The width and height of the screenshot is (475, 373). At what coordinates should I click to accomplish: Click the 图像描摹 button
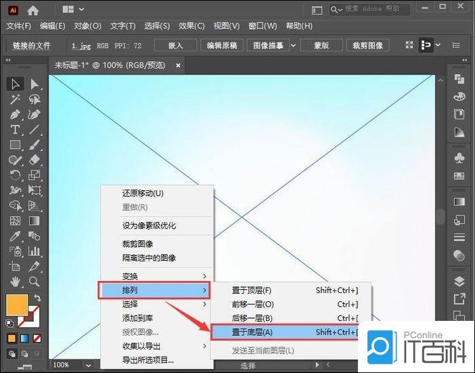coord(268,45)
